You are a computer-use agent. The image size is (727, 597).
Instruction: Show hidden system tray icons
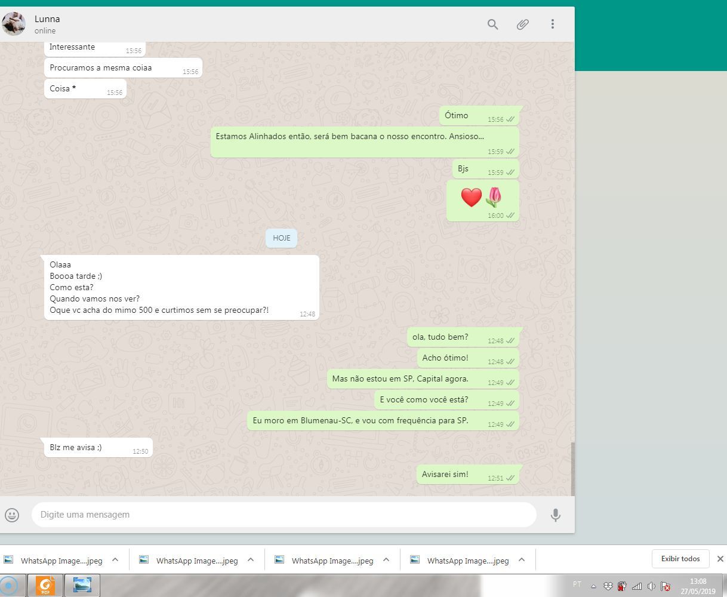pos(593,586)
